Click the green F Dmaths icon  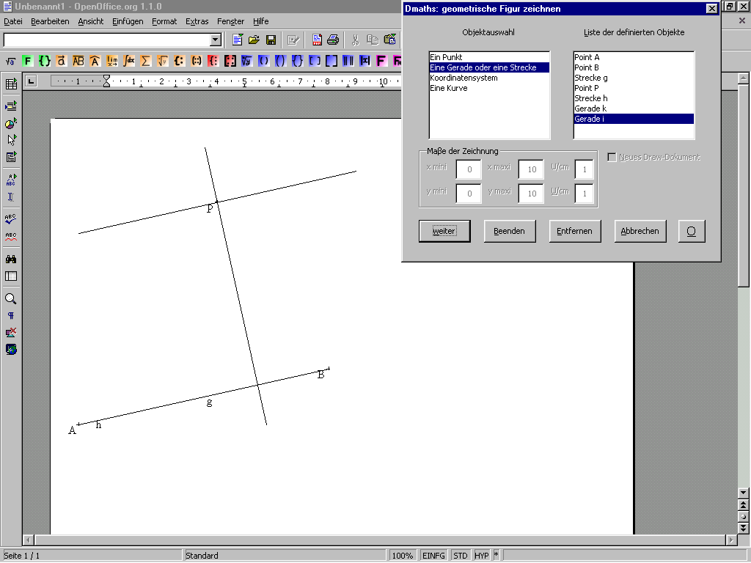[28, 61]
